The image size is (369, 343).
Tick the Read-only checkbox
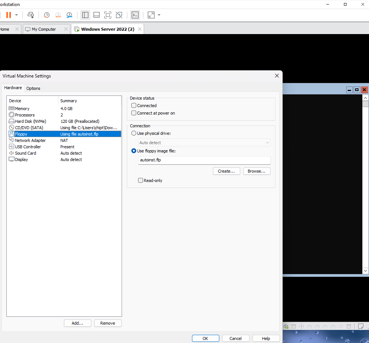[x=141, y=180]
